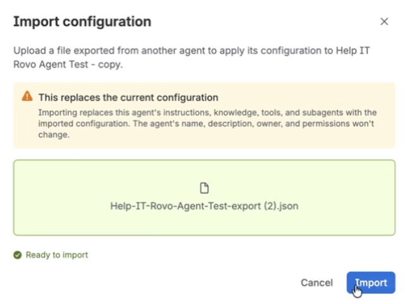This screenshot has width=408, height=304.
Task: Click the word "change." ending the warning text
Action: pos(54,134)
